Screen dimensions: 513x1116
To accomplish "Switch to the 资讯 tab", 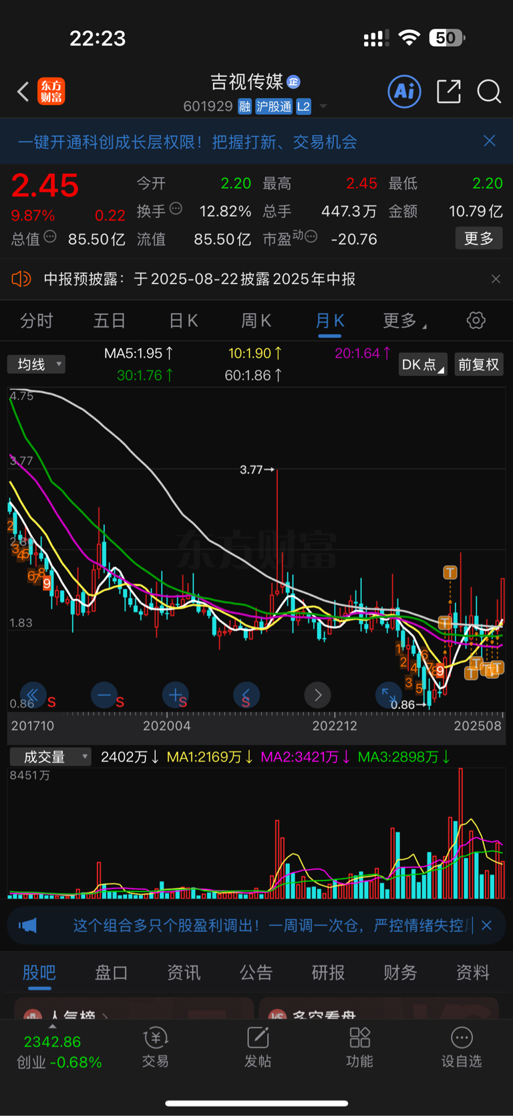I will point(184,973).
